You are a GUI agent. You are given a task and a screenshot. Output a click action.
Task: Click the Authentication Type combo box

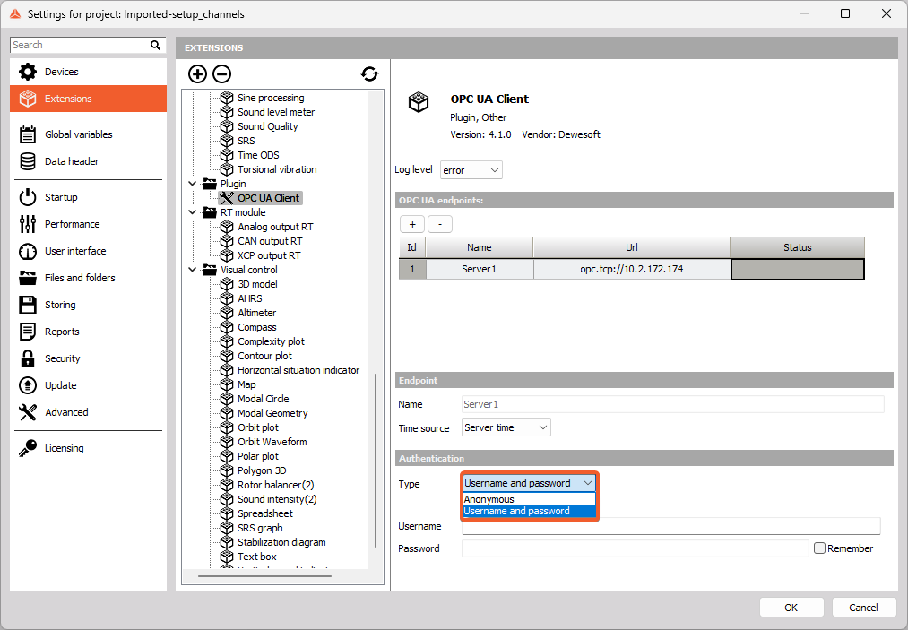click(x=529, y=483)
